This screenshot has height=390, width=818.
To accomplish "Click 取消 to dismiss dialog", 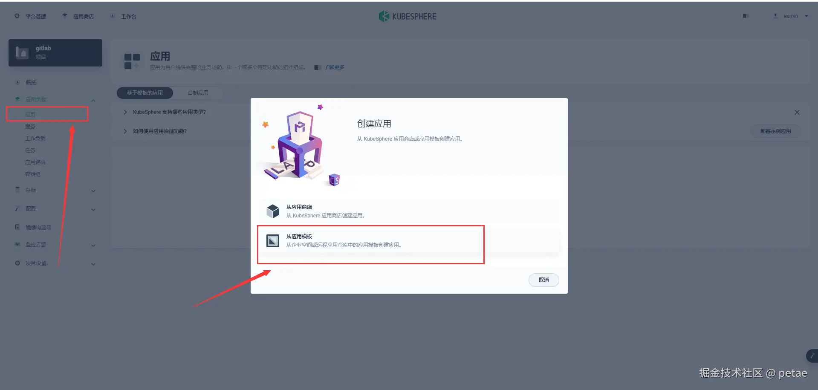I will [x=544, y=280].
